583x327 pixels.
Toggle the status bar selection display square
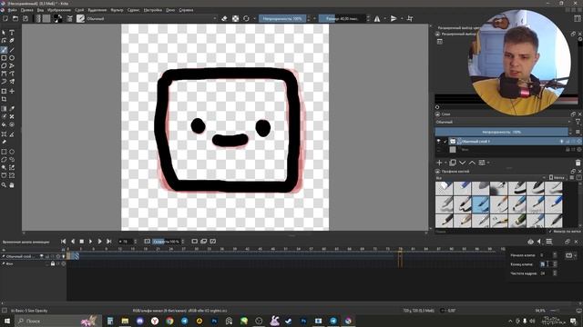pos(5,311)
